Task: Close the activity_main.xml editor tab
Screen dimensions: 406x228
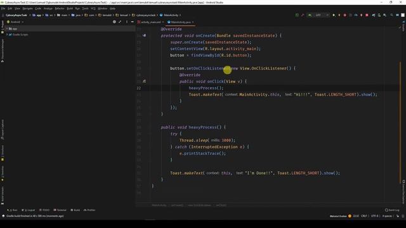Action: tap(163, 22)
